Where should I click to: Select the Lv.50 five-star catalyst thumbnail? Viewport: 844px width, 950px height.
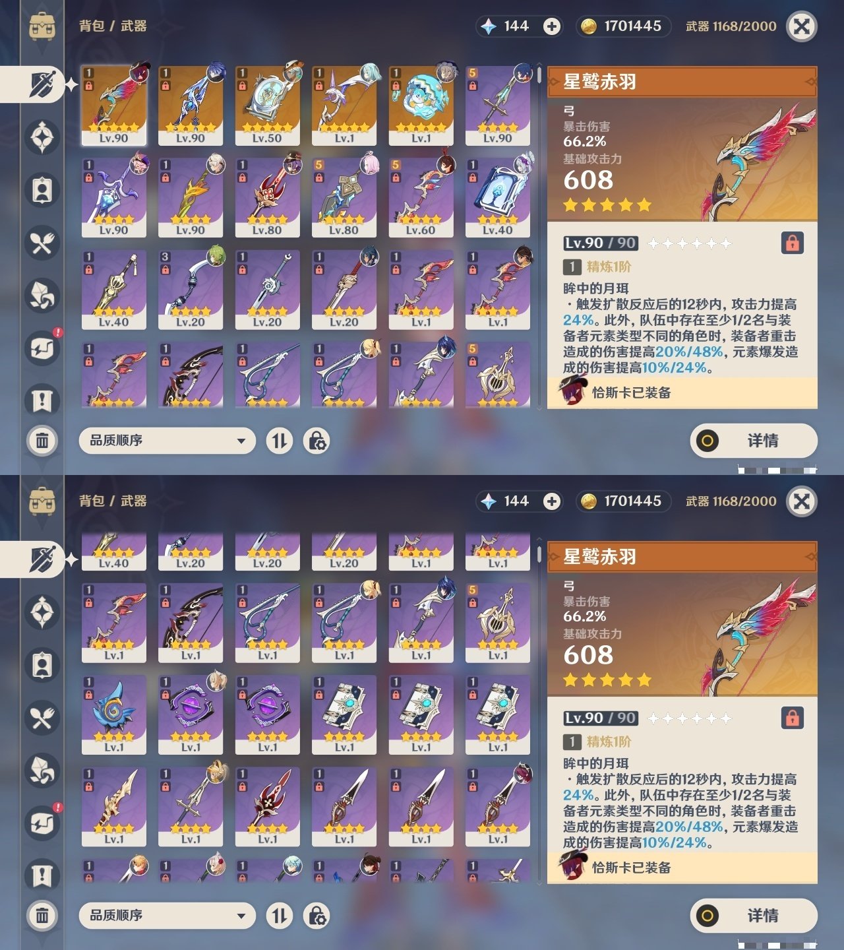pyautogui.click(x=267, y=106)
